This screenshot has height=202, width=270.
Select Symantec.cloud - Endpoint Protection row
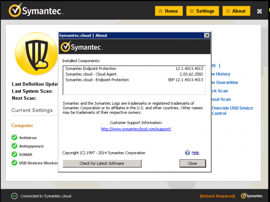[134, 80]
